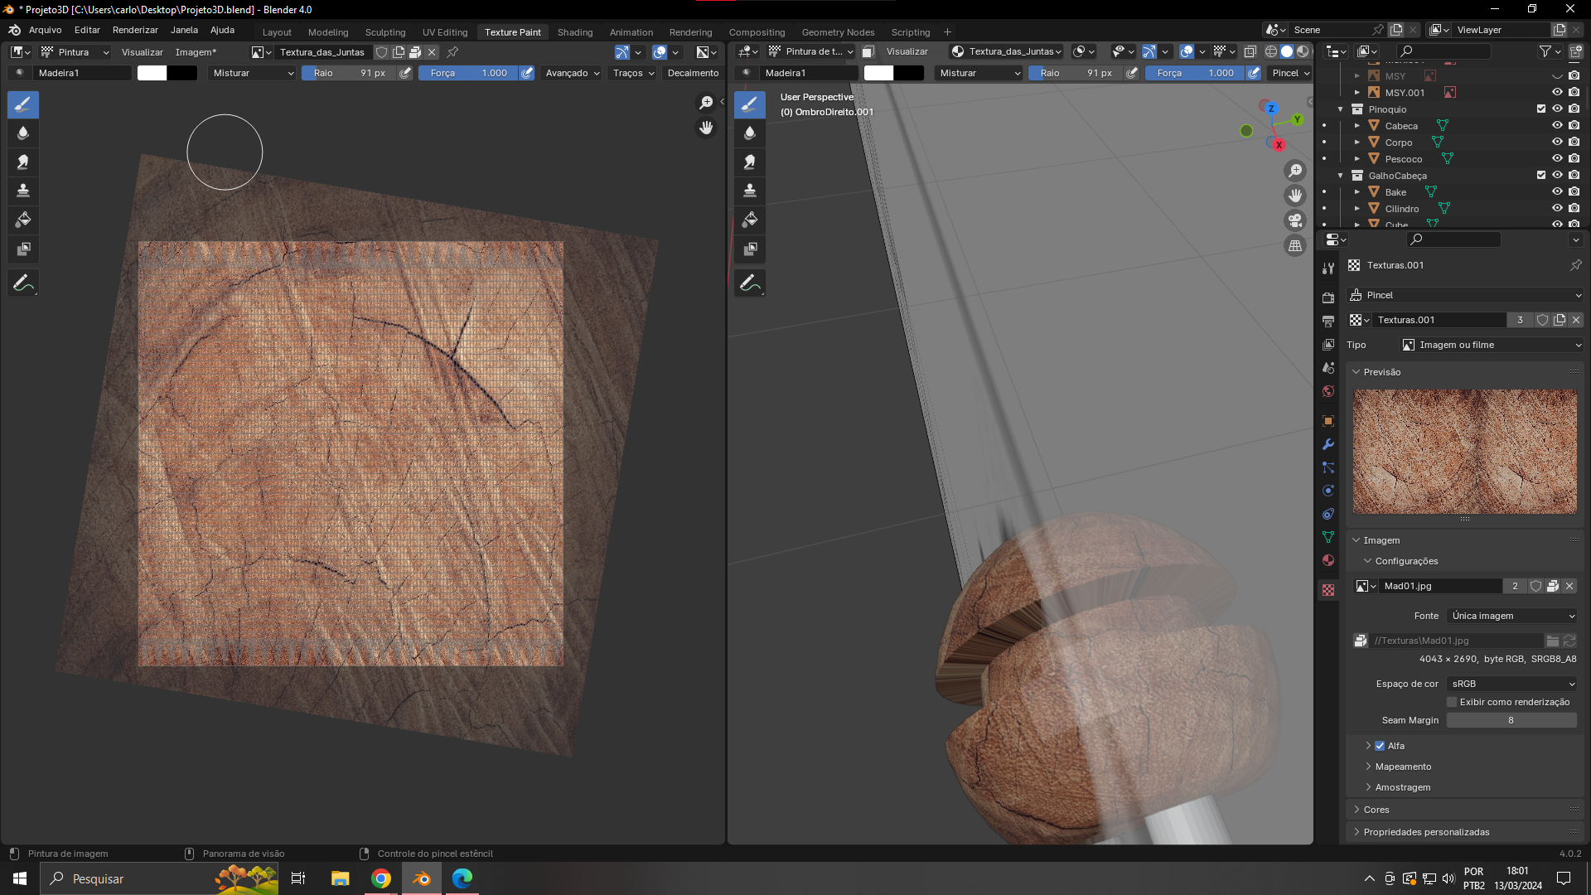Switch to perspective/orthographic grid view icon
The width and height of the screenshot is (1591, 895).
[1294, 246]
